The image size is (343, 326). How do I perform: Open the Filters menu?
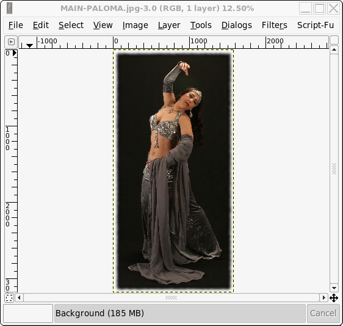coord(274,26)
